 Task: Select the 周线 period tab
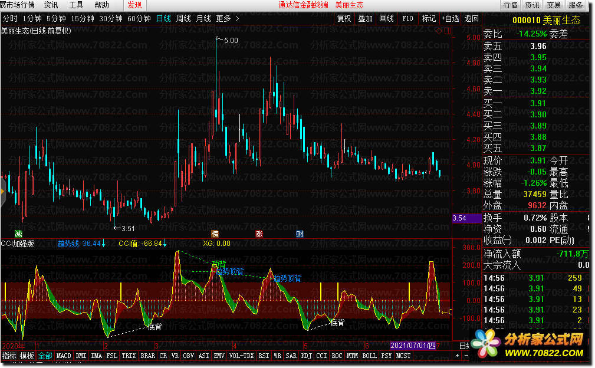pyautogui.click(x=183, y=18)
